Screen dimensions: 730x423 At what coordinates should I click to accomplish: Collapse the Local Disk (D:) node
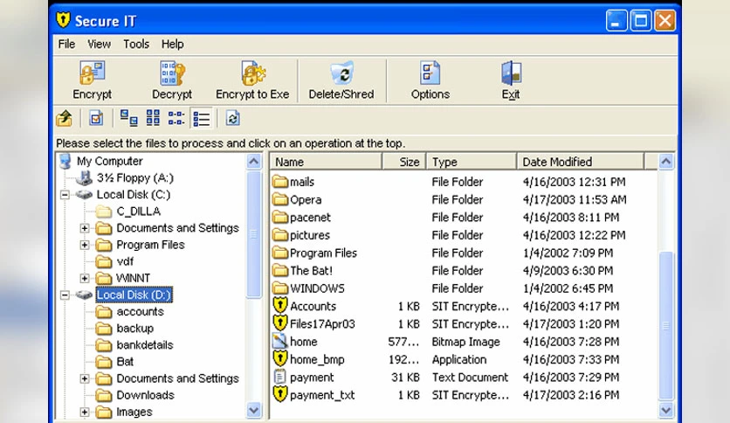point(65,295)
